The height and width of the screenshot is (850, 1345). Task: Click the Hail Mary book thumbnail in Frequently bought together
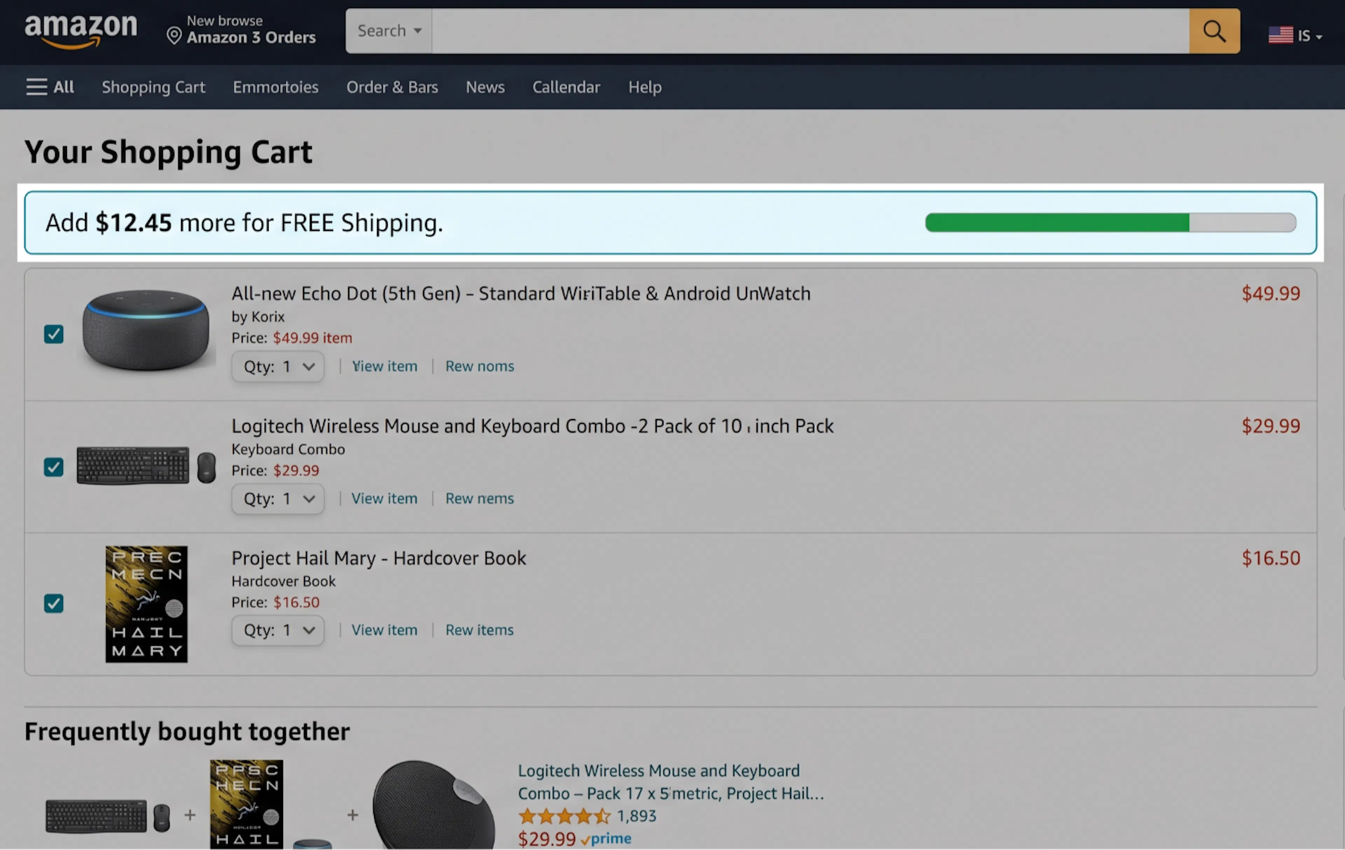coord(246,805)
